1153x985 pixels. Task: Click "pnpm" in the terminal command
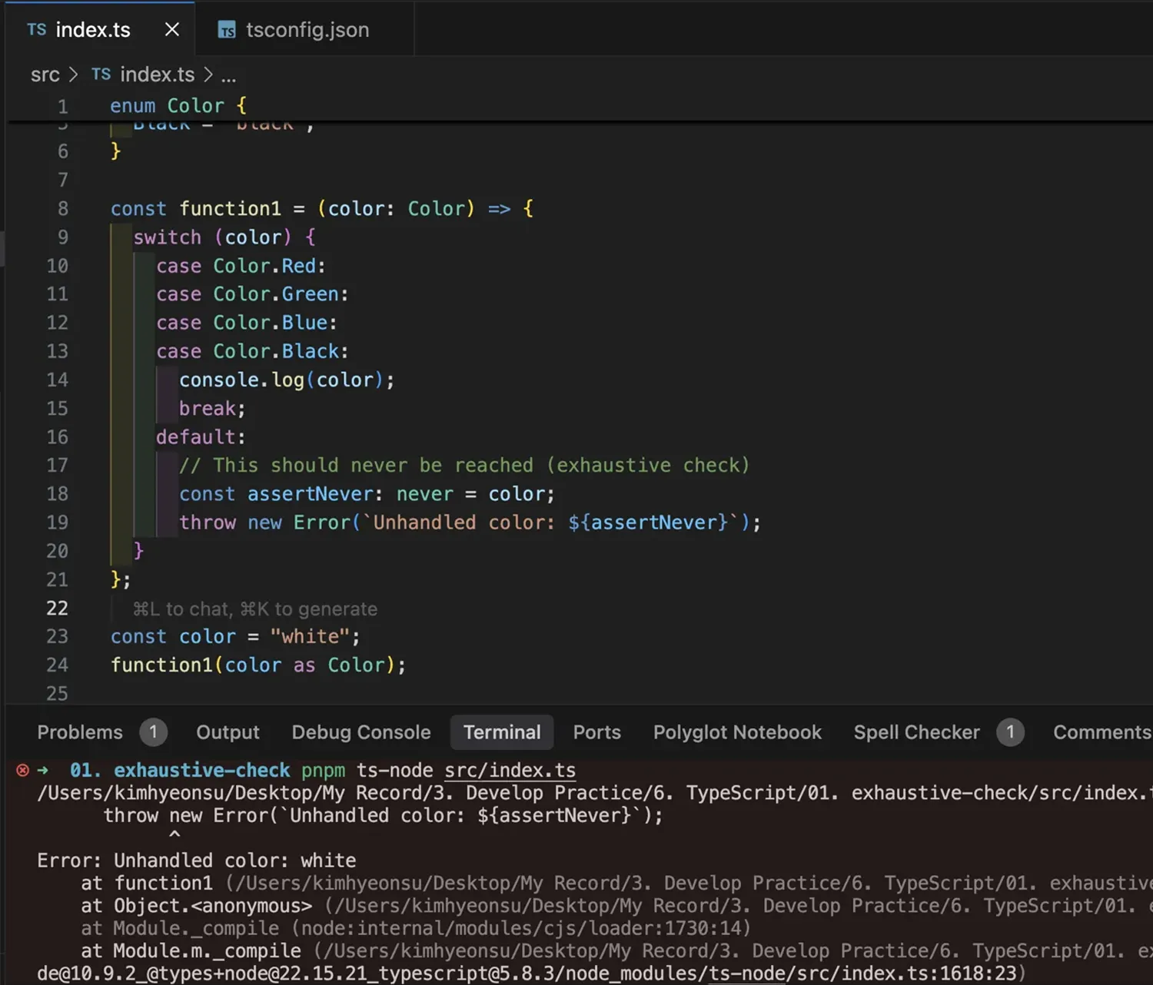click(x=323, y=771)
